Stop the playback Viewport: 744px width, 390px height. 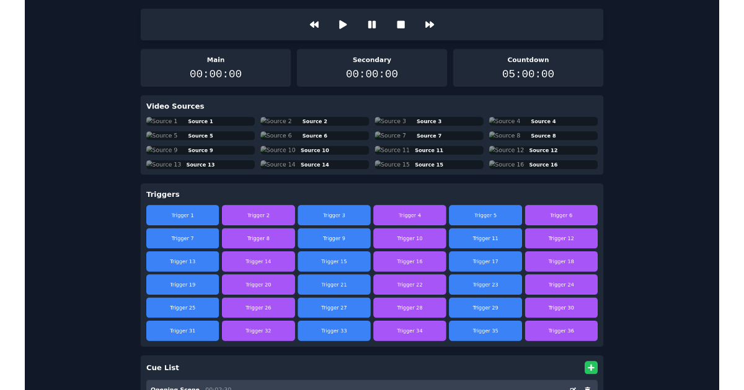401,24
